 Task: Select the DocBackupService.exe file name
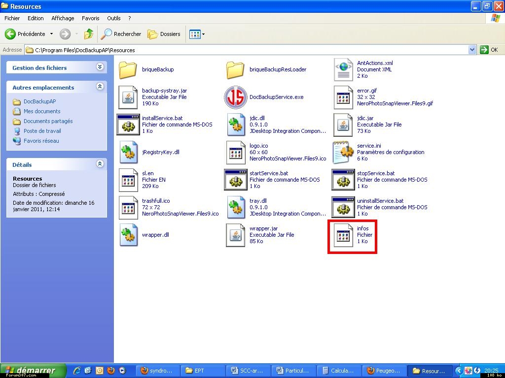coord(276,97)
